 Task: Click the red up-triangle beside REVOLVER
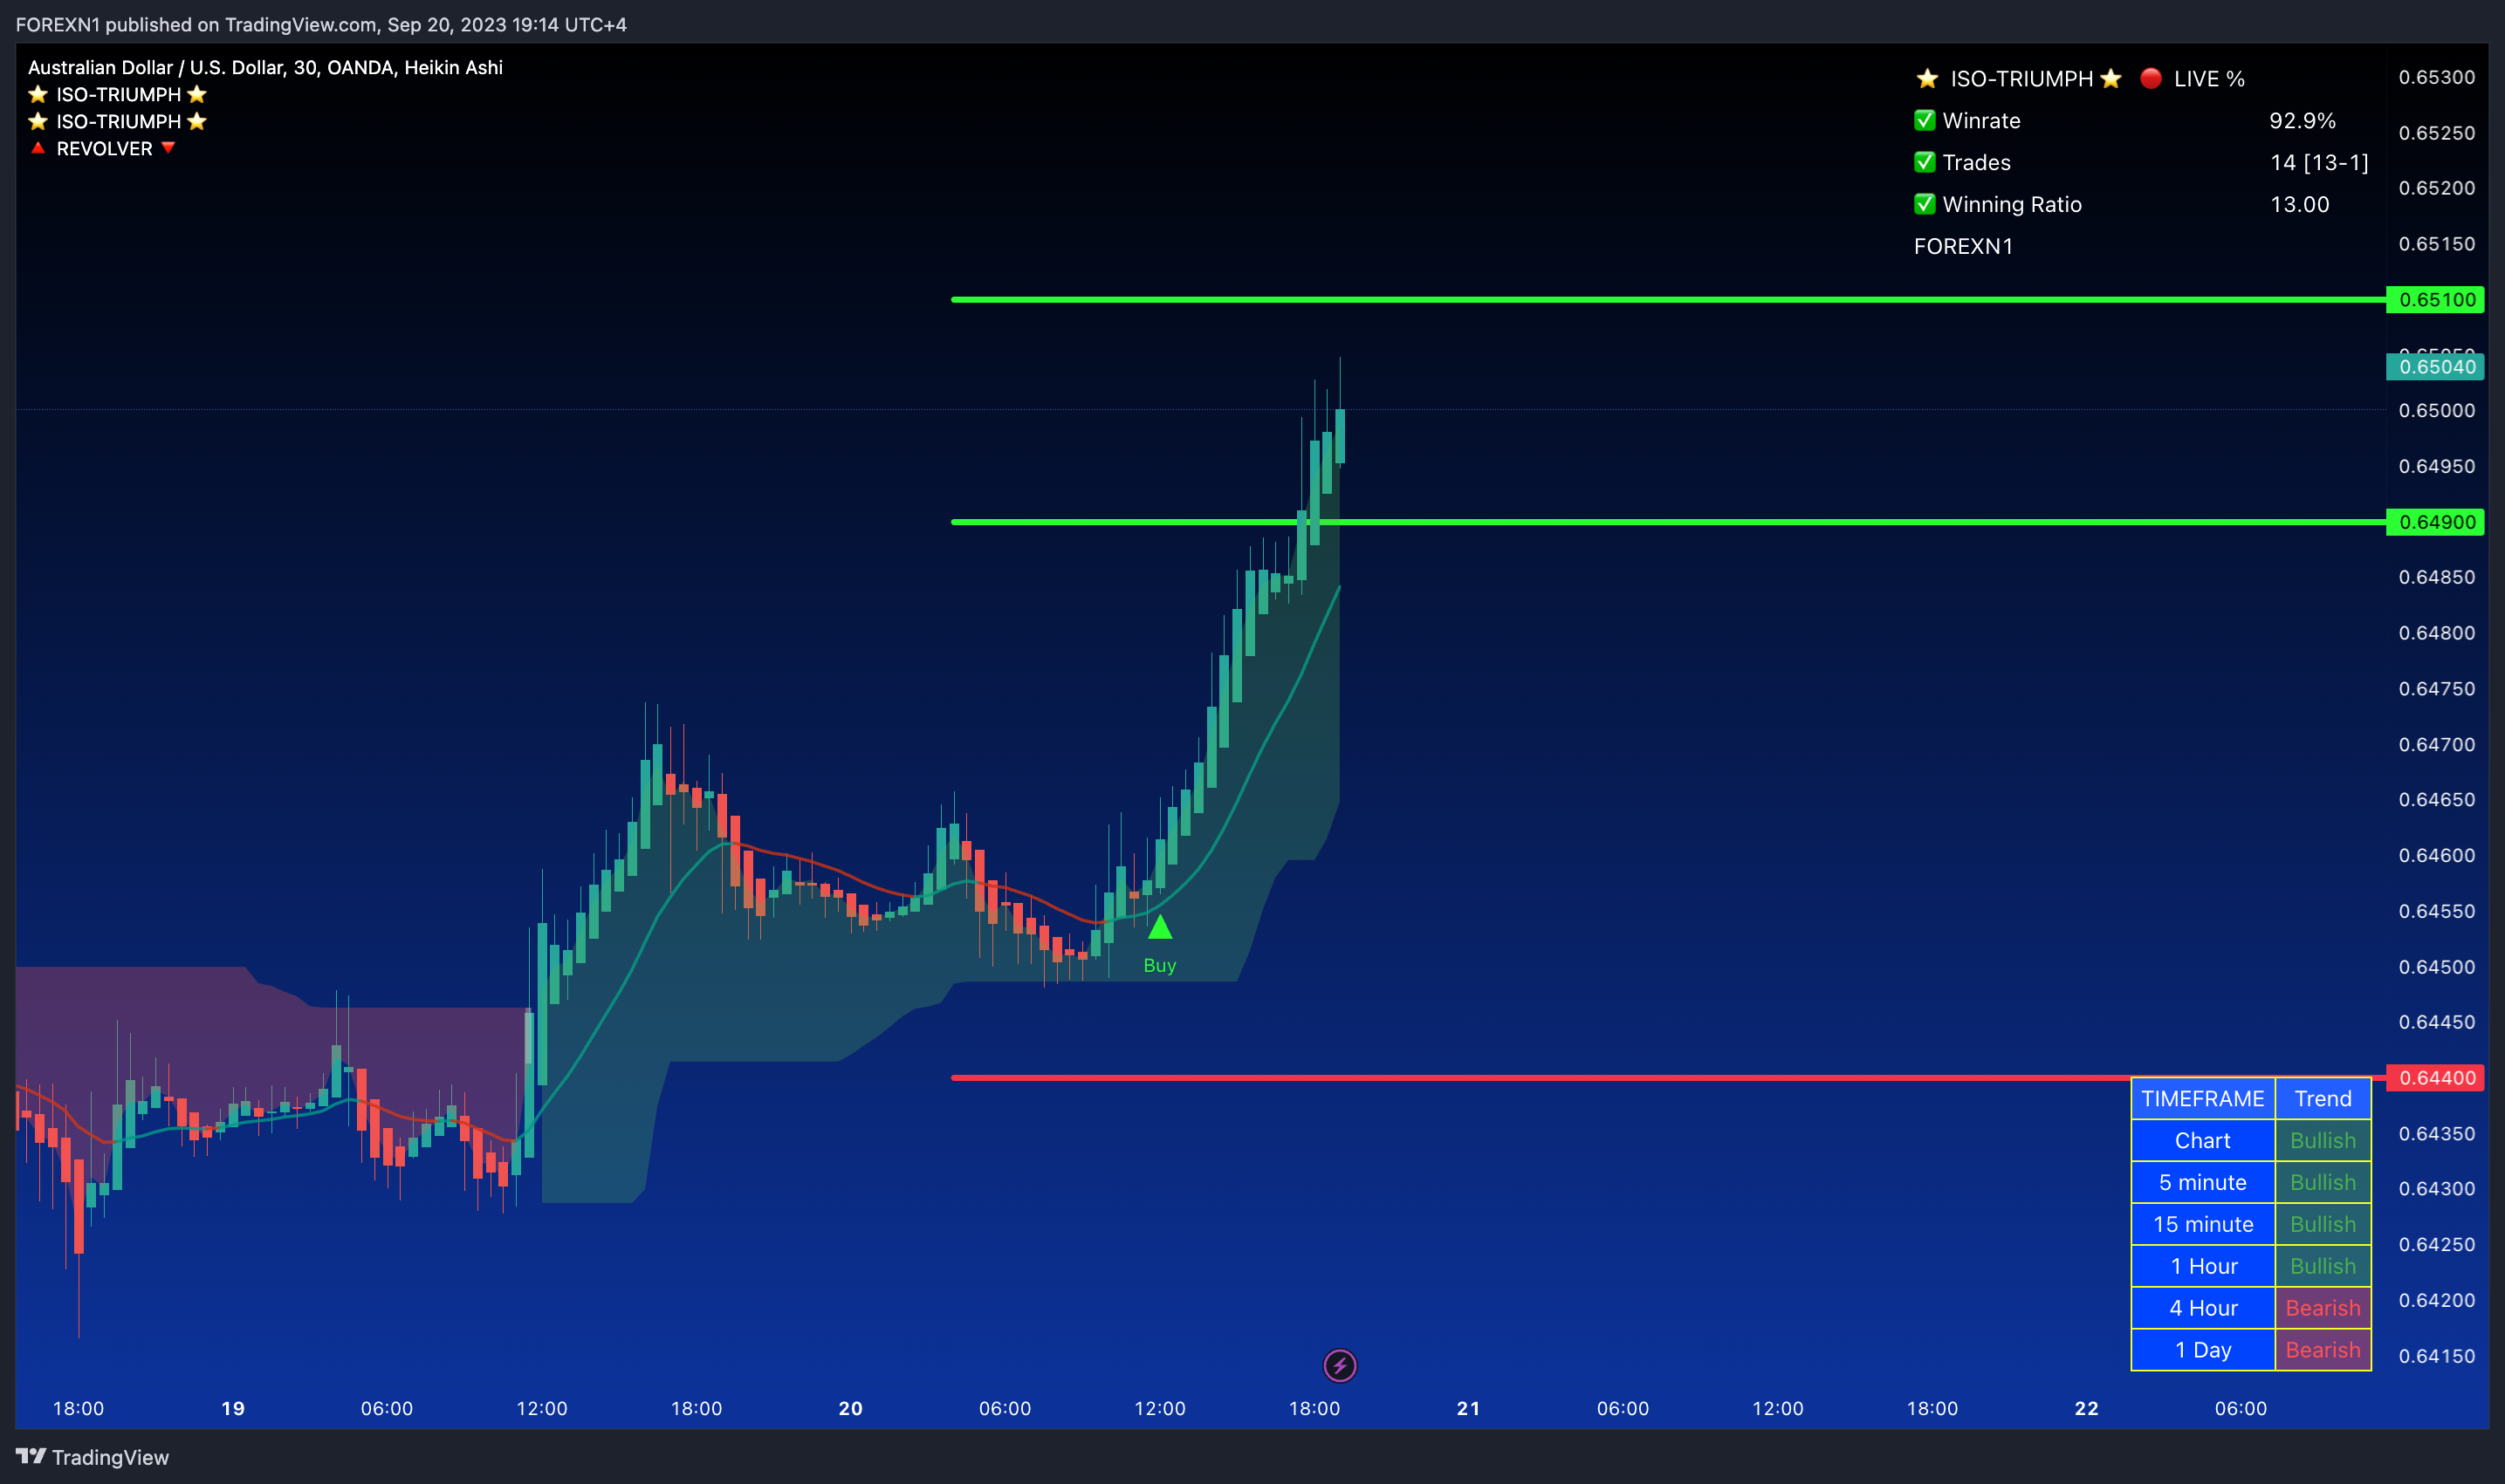(38, 148)
